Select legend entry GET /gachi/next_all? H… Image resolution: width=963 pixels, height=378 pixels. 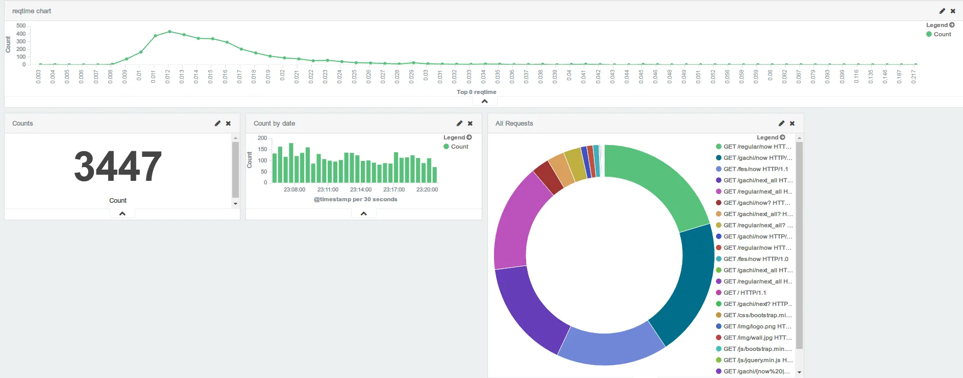pos(754,214)
